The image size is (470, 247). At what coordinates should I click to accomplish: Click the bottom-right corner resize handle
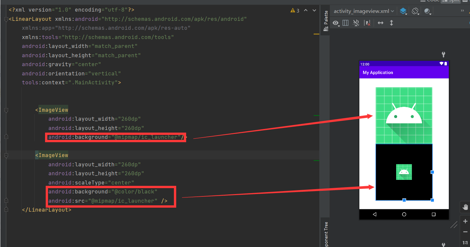point(432,200)
